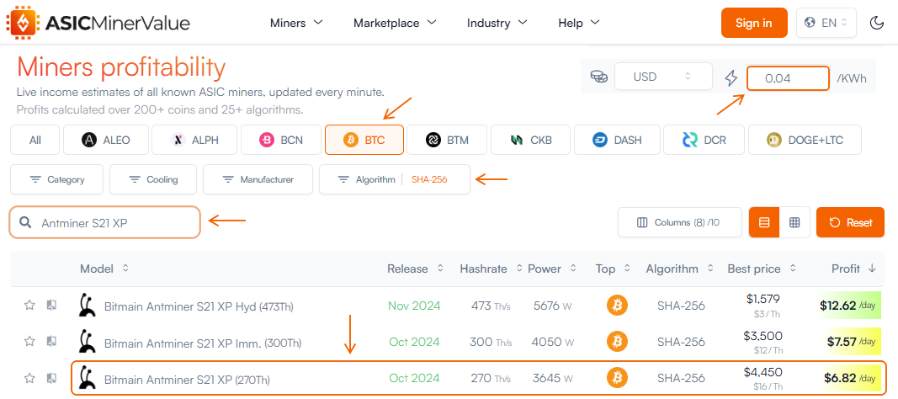Click the lightning bolt electricity icon

(731, 77)
